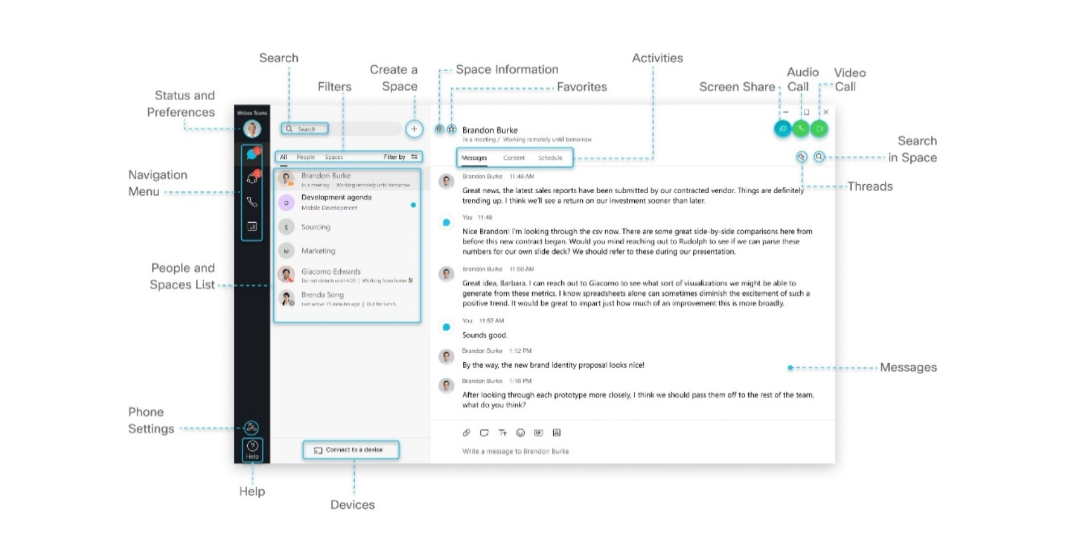
Task: Start a video call using camera button
Action: pos(819,128)
